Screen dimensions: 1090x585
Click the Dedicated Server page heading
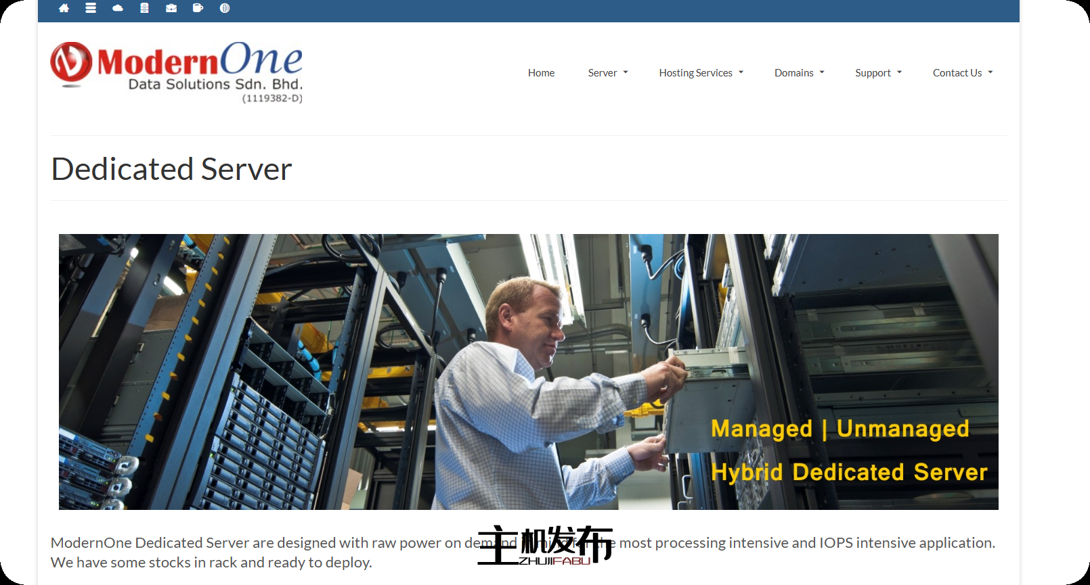tap(172, 169)
